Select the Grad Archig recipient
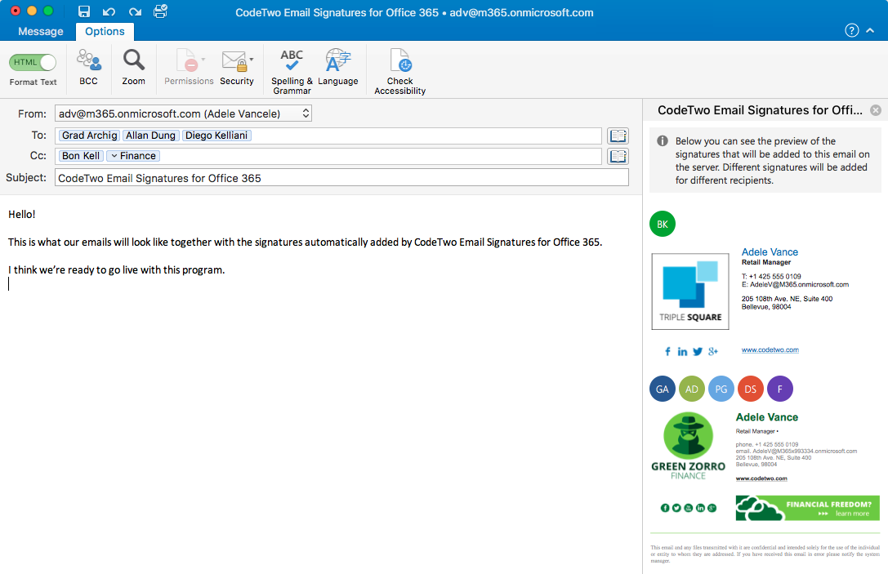 click(90, 136)
